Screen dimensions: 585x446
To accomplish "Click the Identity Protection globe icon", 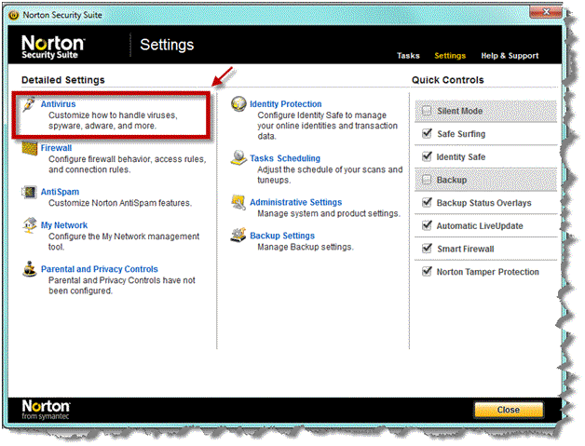I will 238,103.
